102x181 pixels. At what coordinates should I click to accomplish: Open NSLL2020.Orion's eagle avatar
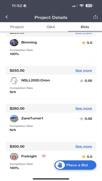pyautogui.click(x=14, y=81)
